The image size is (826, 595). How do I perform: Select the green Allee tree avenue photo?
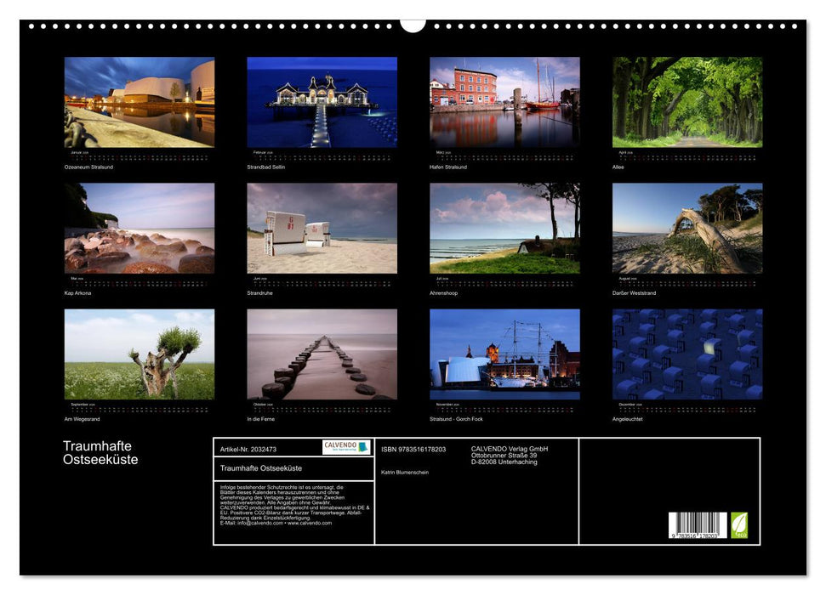pyautogui.click(x=687, y=102)
